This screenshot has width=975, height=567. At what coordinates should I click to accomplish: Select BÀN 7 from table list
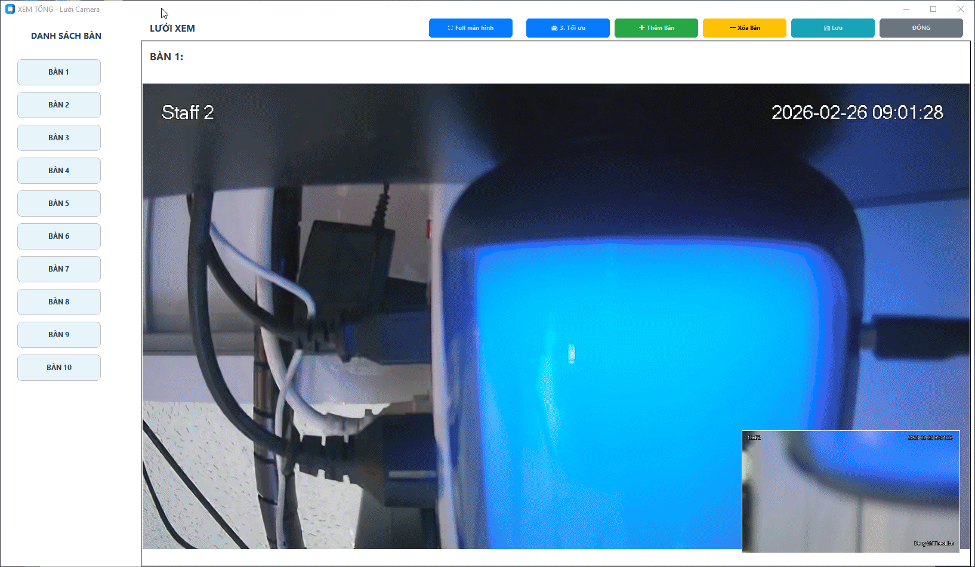(x=59, y=269)
